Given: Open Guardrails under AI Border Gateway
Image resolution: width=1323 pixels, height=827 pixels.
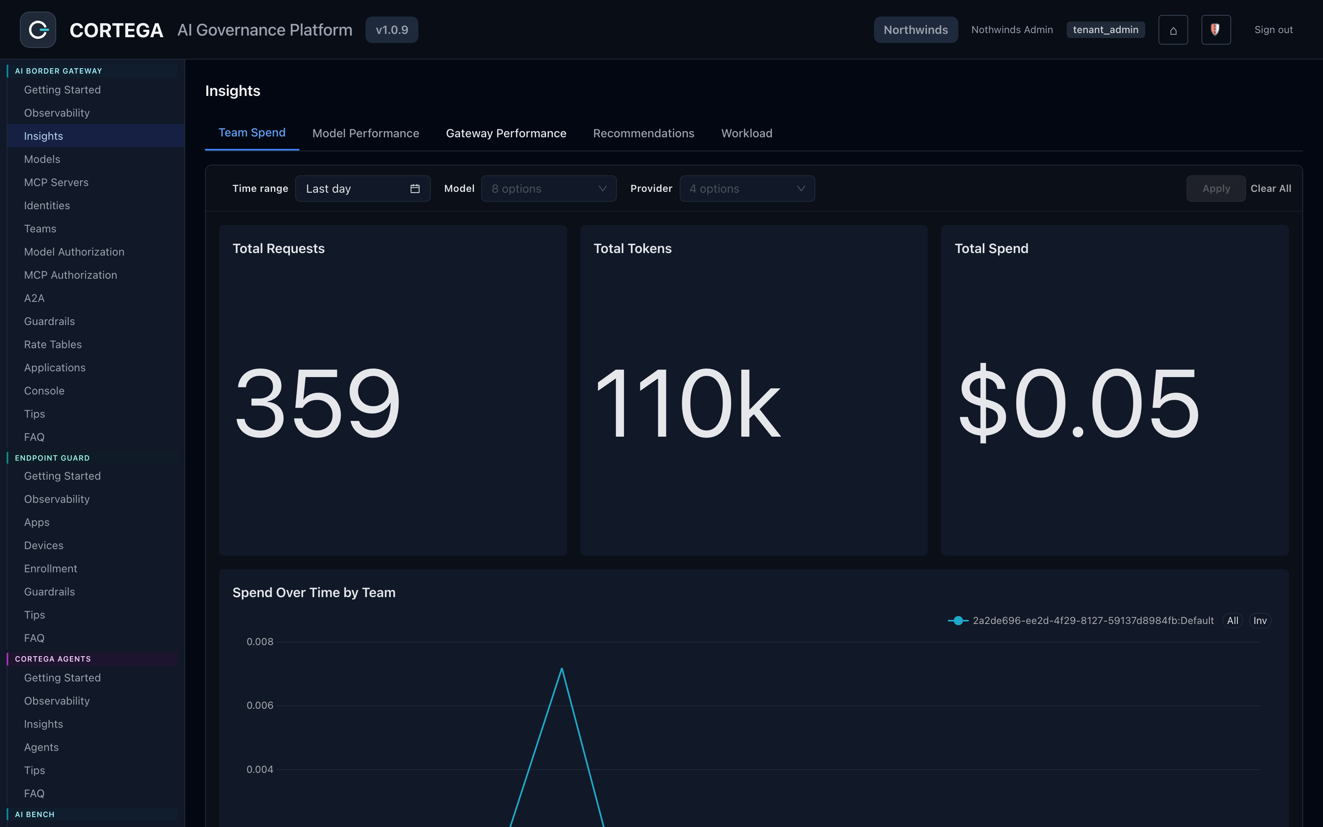Looking at the screenshot, I should pyautogui.click(x=96, y=321).
